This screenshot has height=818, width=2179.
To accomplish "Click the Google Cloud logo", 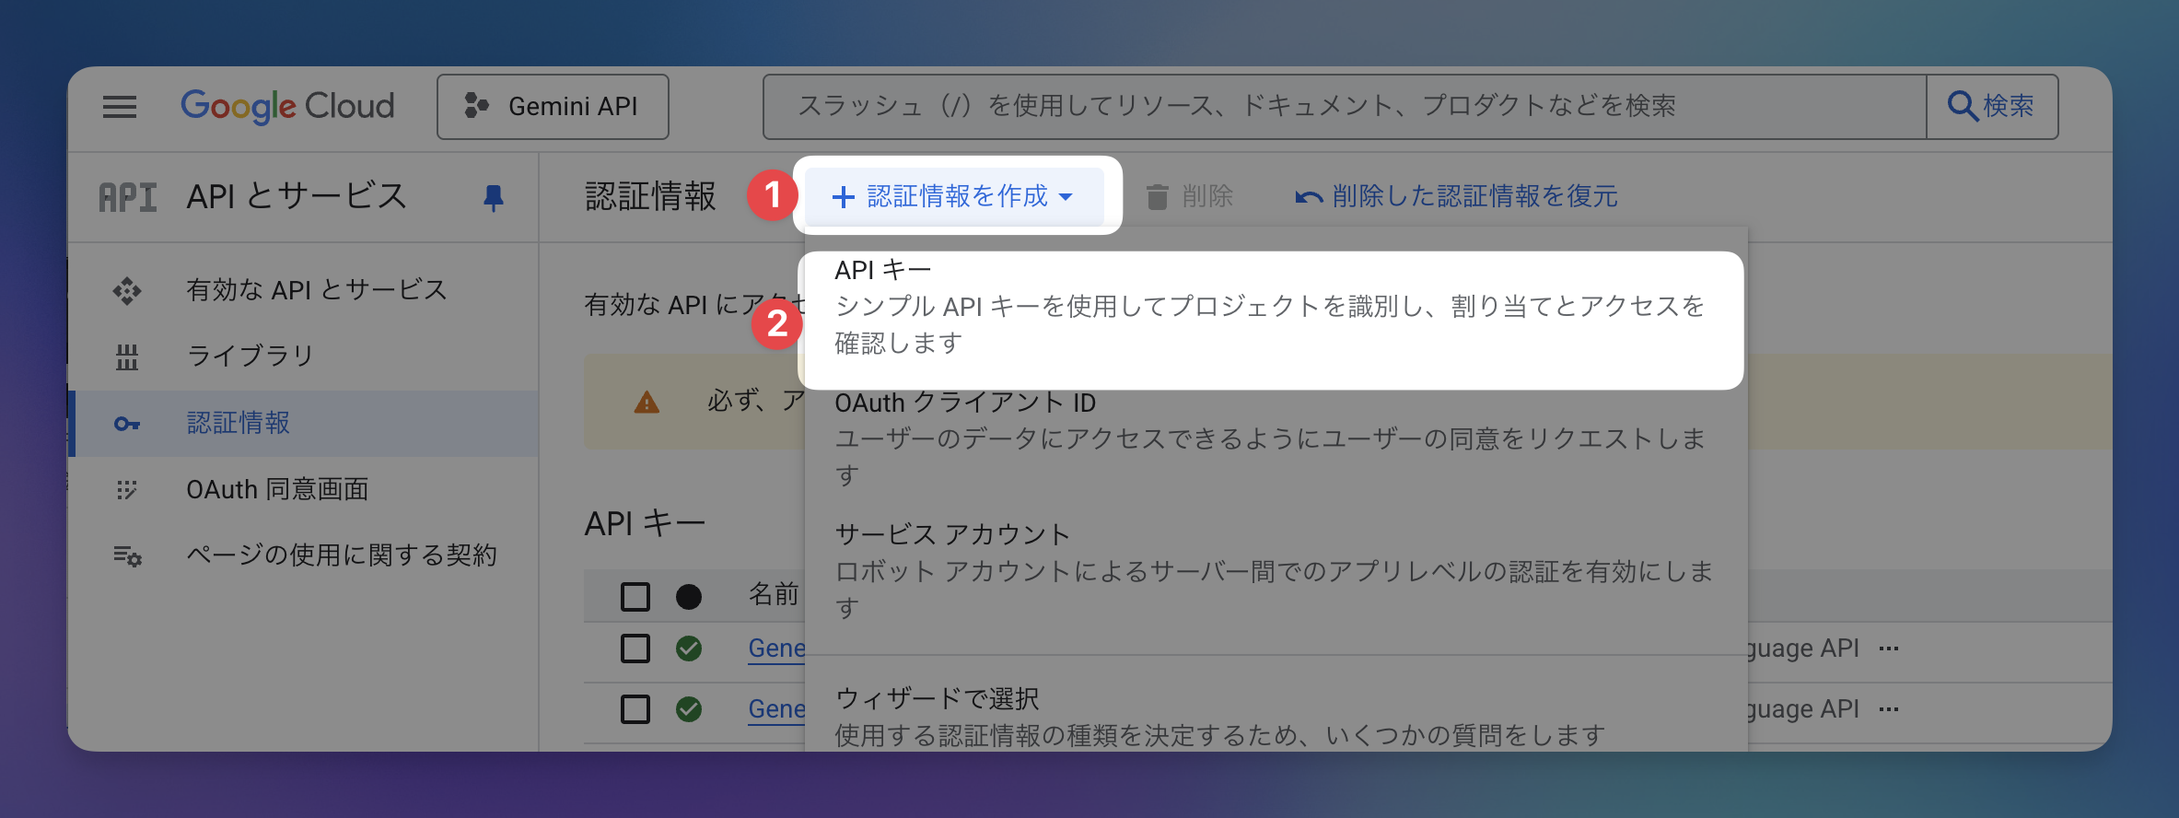I will click(286, 107).
